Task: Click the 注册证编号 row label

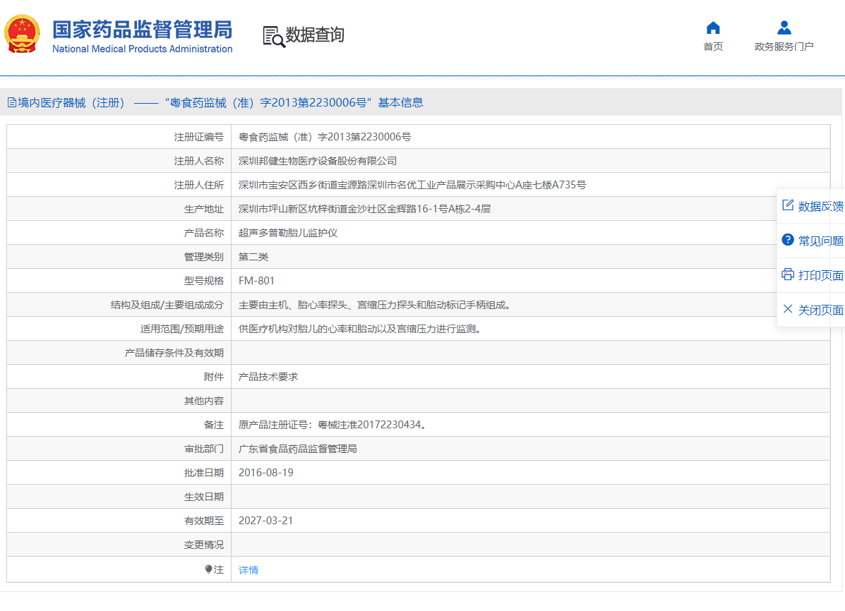Action: point(199,137)
